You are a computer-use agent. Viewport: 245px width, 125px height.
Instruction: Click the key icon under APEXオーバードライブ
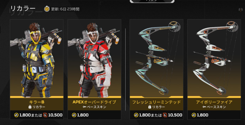[84, 107]
